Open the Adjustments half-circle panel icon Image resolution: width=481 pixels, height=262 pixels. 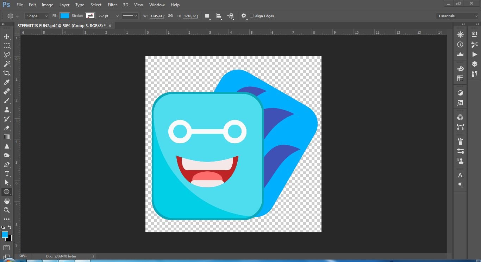coord(460,93)
